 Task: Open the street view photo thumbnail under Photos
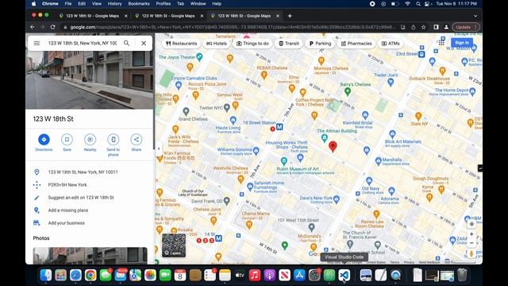90,256
